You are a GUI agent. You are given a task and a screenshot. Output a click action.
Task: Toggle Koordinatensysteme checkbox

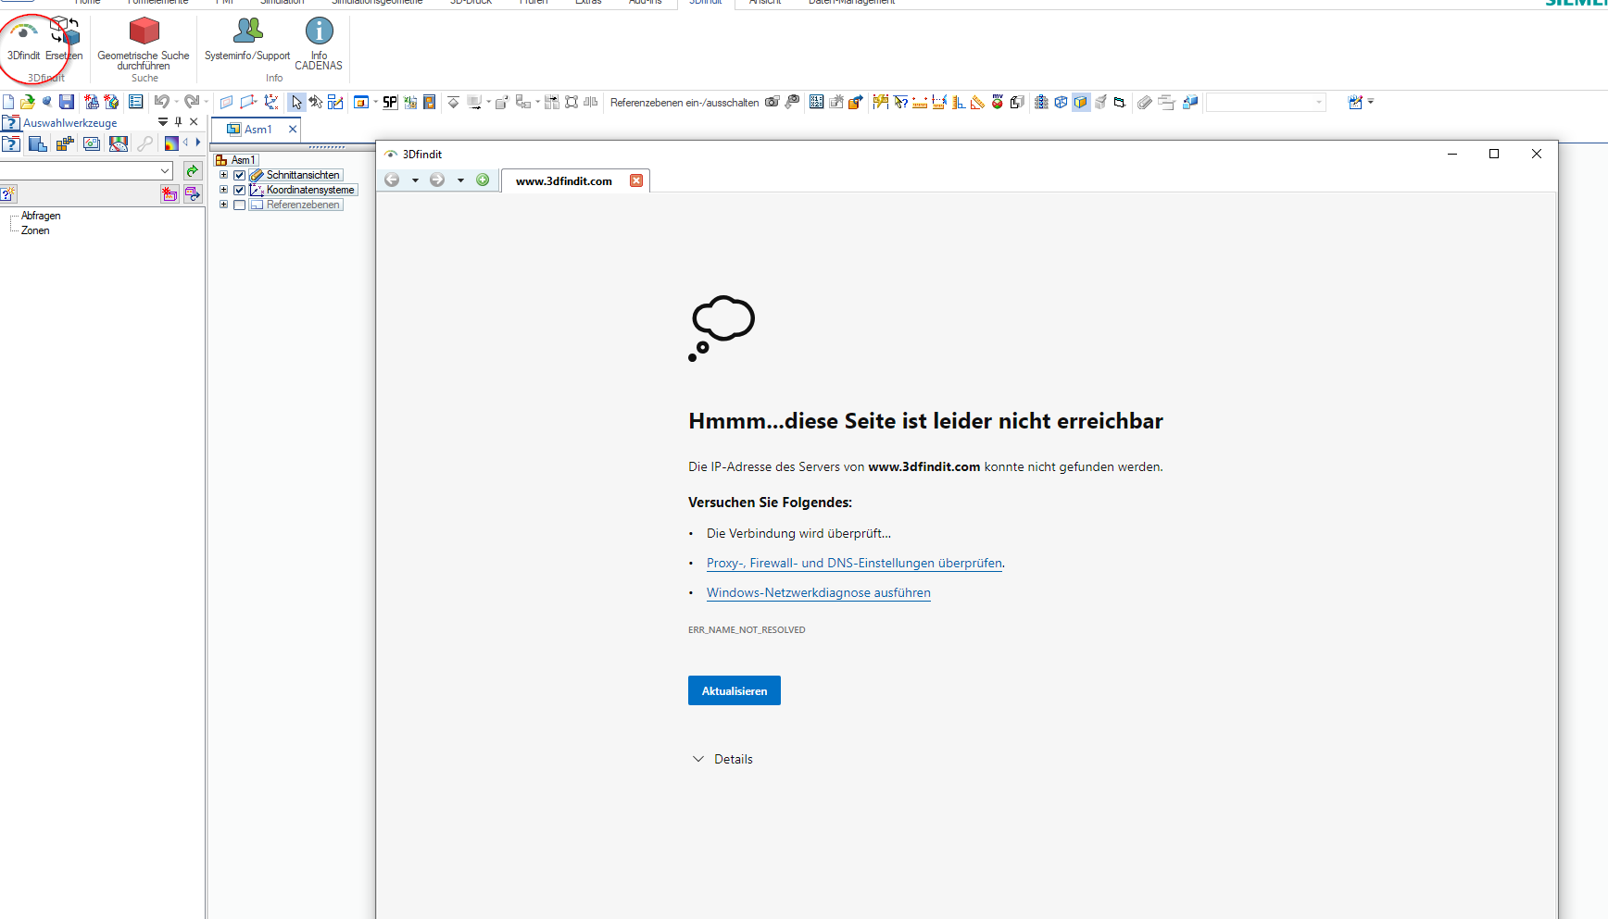(239, 190)
